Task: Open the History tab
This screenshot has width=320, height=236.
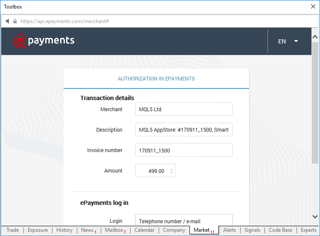Action: point(64,230)
